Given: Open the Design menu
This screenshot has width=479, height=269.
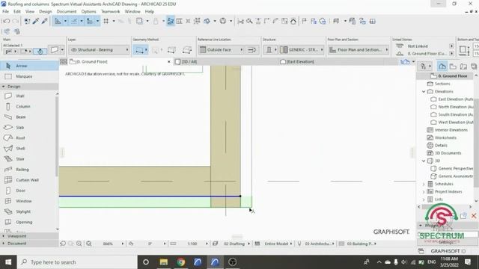Looking at the screenshot, I should 46,12.
